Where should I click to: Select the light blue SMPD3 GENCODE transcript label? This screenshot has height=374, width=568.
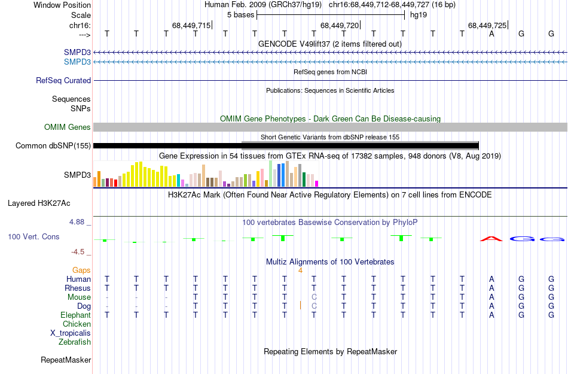tap(77, 62)
